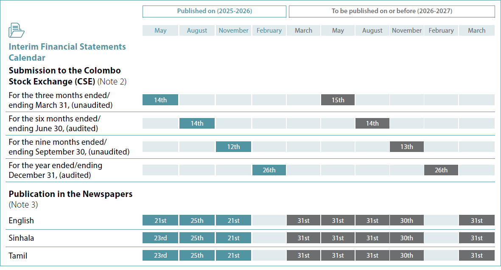Click the '15th' cell in the three months row
Image resolution: width=501 pixels, height=270 pixels.
[x=338, y=100]
